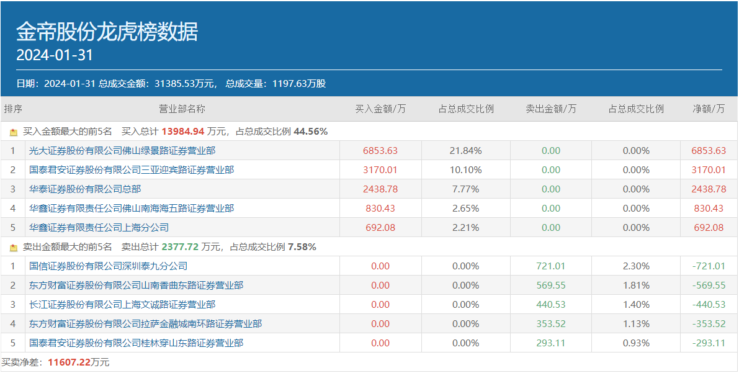Image resolution: width=739 pixels, height=373 pixels.
Task: Select sell amount 353.52 cell
Action: click(x=551, y=324)
